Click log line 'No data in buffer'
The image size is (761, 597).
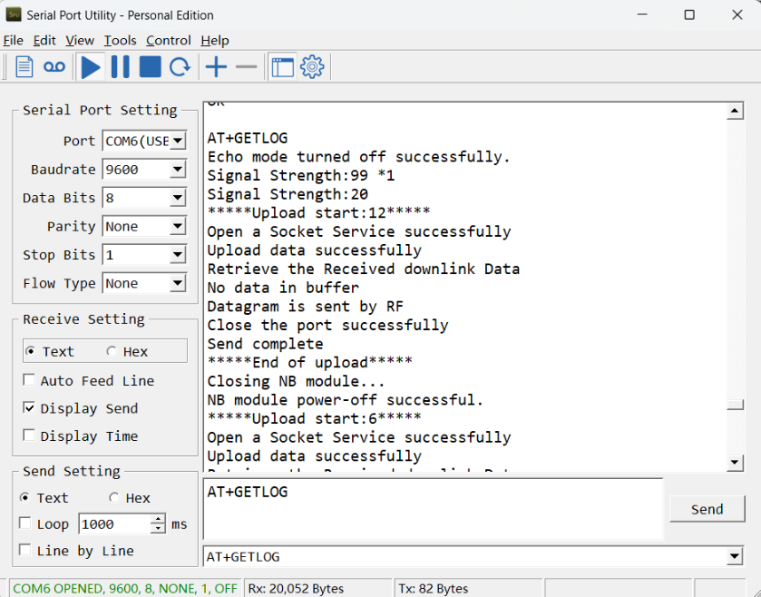pos(283,288)
